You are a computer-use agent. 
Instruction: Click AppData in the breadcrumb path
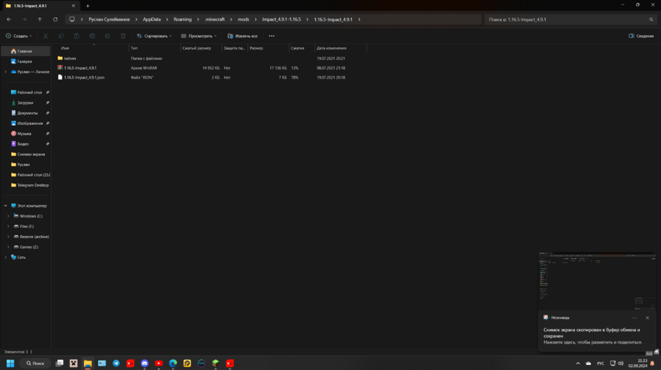tap(152, 19)
